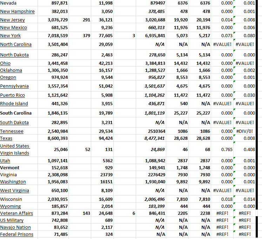Follow the Federal Prisons link
This screenshot has width=262, height=239.
coord(16,234)
